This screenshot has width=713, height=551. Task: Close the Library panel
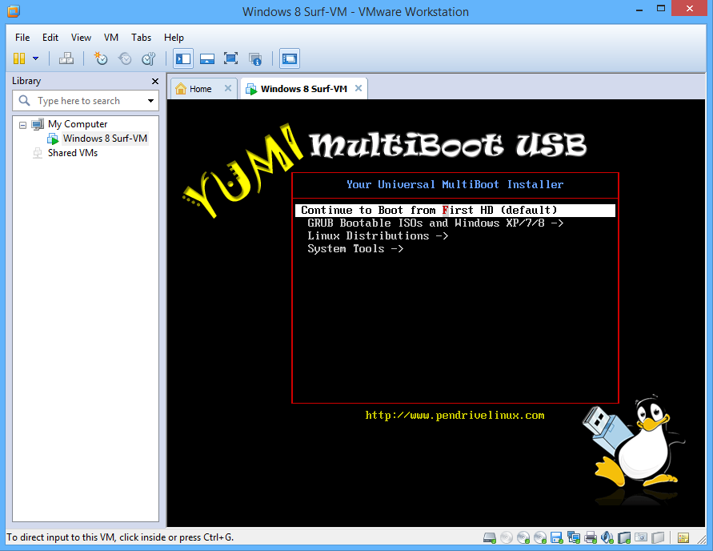point(155,81)
